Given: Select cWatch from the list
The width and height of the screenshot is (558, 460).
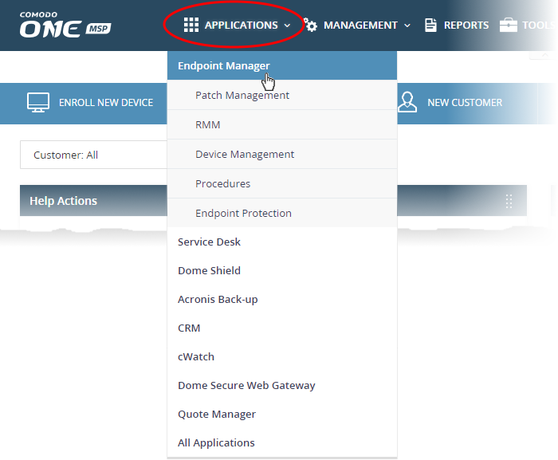Looking at the screenshot, I should point(282,356).
